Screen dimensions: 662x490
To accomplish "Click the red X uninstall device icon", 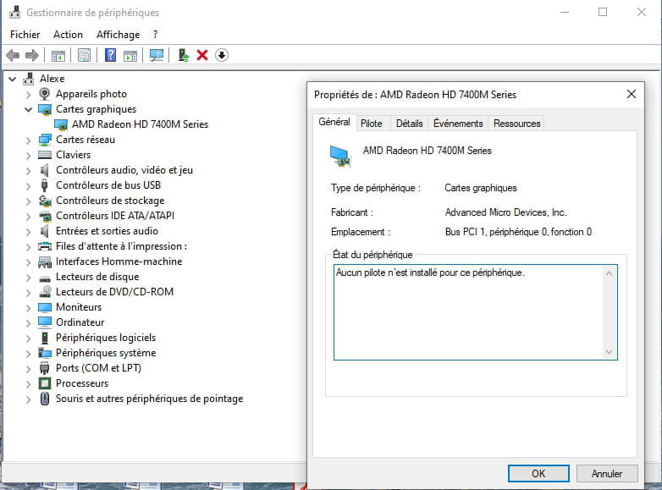I will pos(202,55).
